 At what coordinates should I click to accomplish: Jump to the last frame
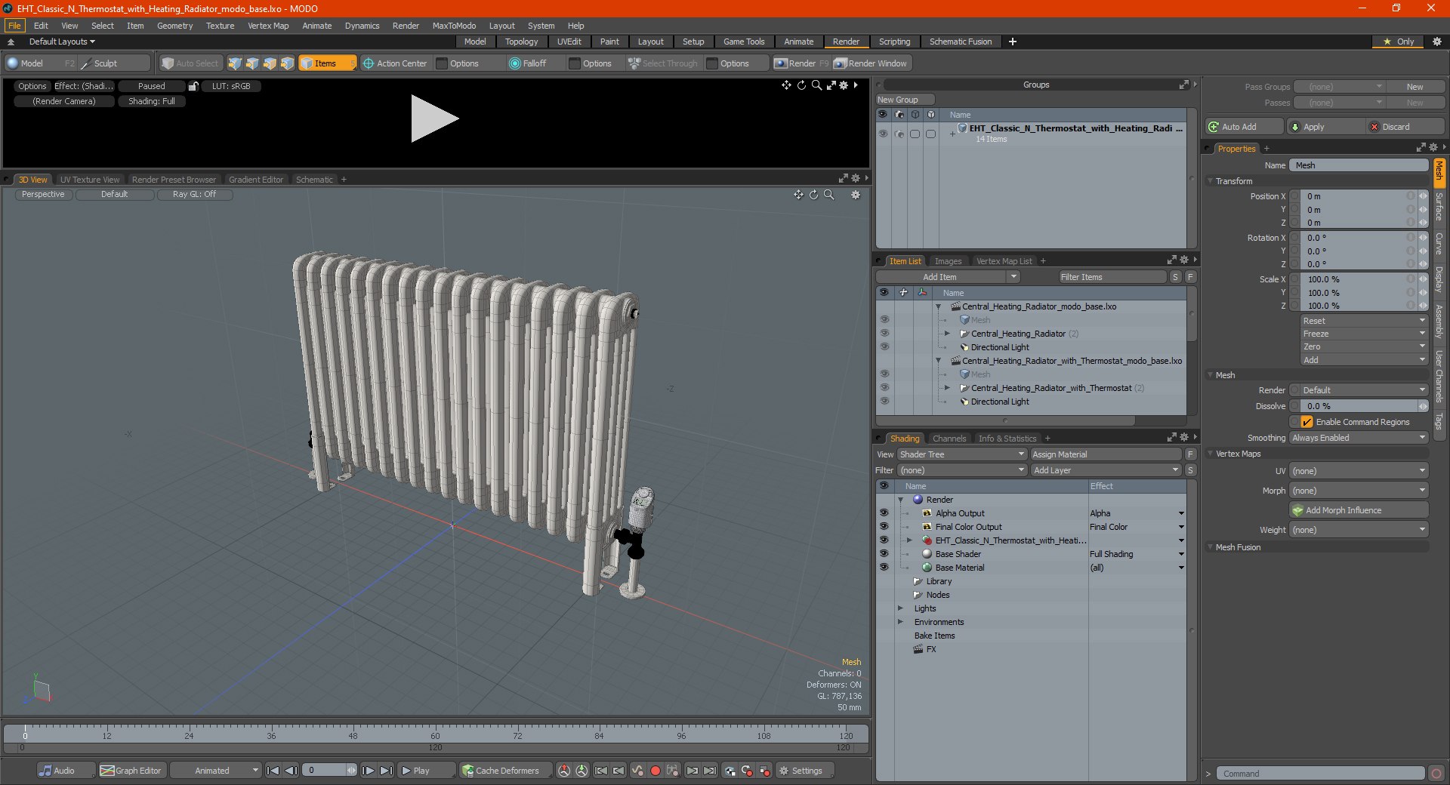tap(386, 771)
